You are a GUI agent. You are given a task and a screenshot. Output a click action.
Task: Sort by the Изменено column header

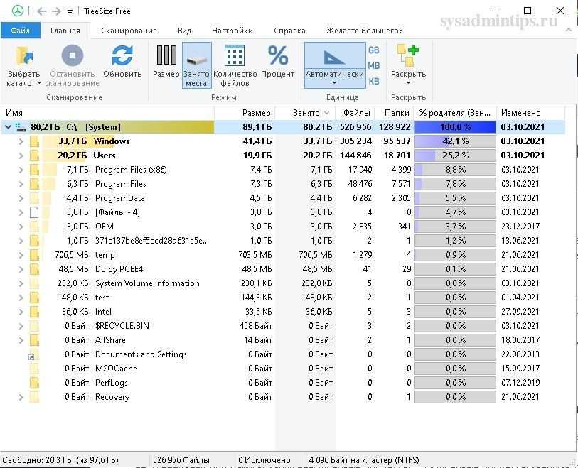coord(520,113)
